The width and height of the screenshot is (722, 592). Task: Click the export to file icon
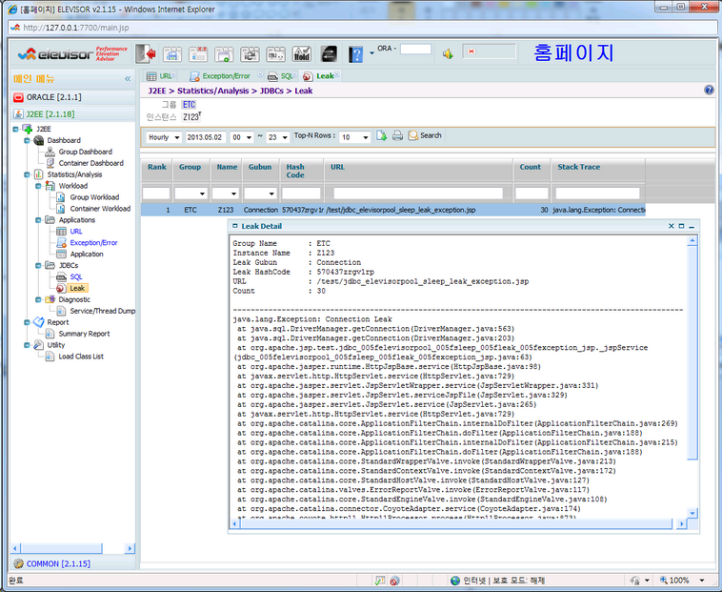[381, 135]
